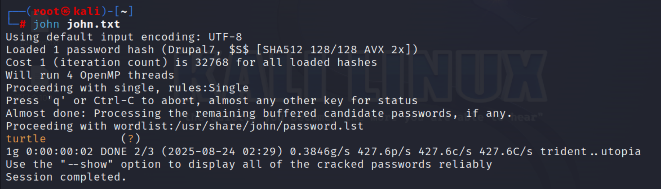Click the cracked password turtle
This screenshot has width=661, height=189.
(x=26, y=139)
